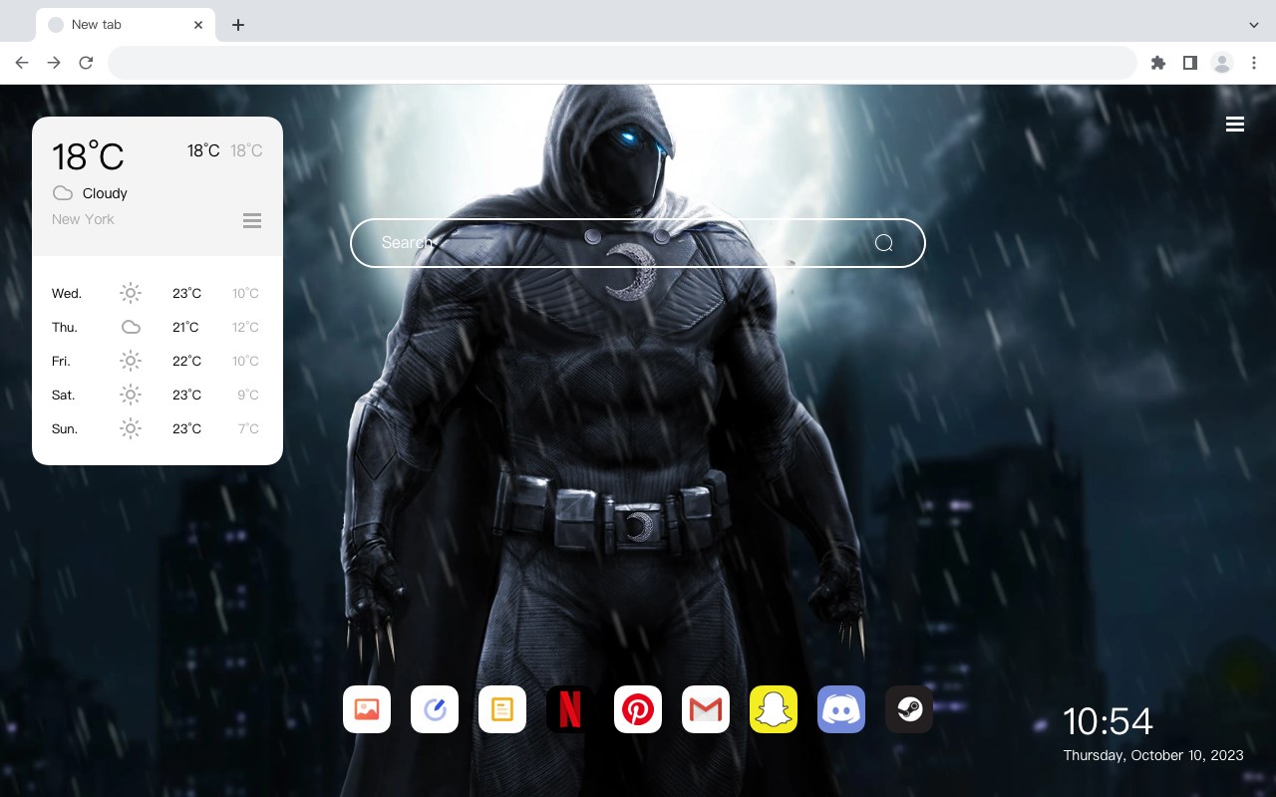Open the Snapchat shortcut
Image resolution: width=1276 pixels, height=797 pixels.
[x=774, y=709]
